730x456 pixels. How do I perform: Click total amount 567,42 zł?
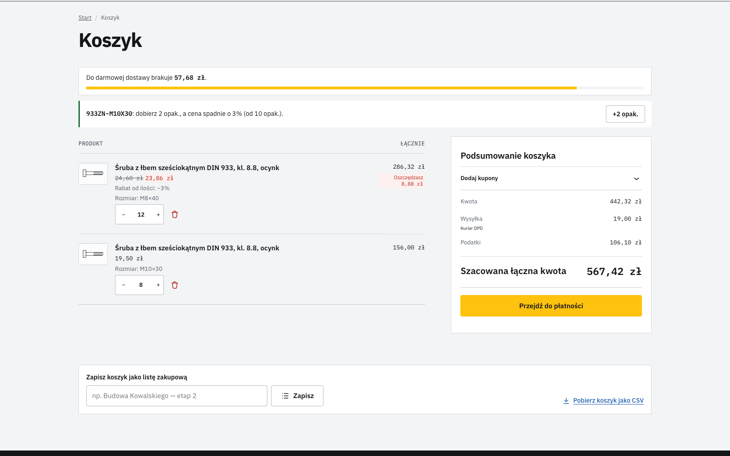pos(614,272)
